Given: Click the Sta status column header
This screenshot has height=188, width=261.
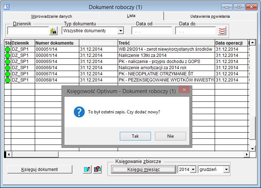Looking at the screenshot, I should tap(8, 43).
